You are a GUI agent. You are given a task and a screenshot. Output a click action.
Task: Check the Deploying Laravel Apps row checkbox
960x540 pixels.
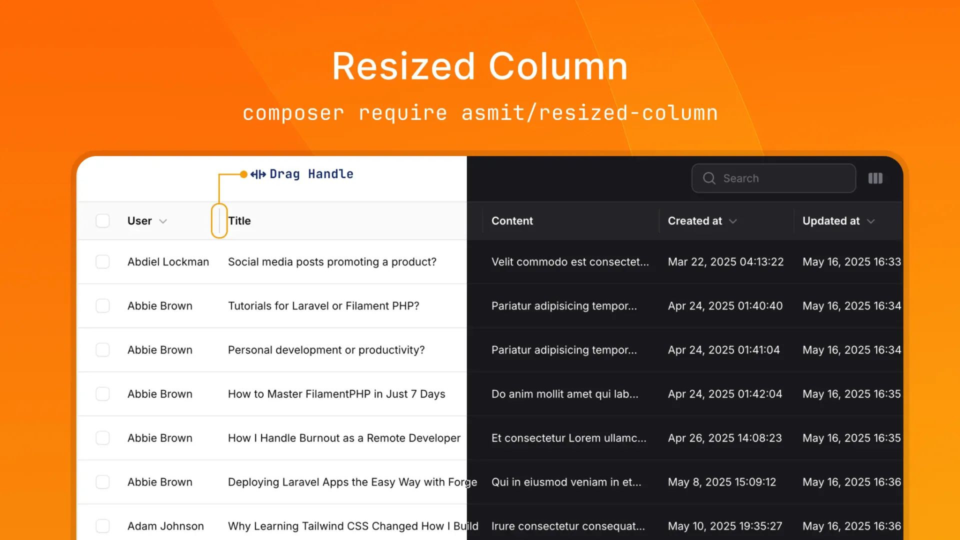(102, 481)
